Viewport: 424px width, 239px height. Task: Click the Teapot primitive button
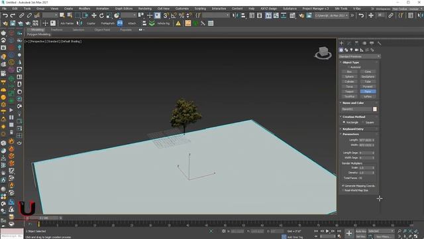pos(349,92)
